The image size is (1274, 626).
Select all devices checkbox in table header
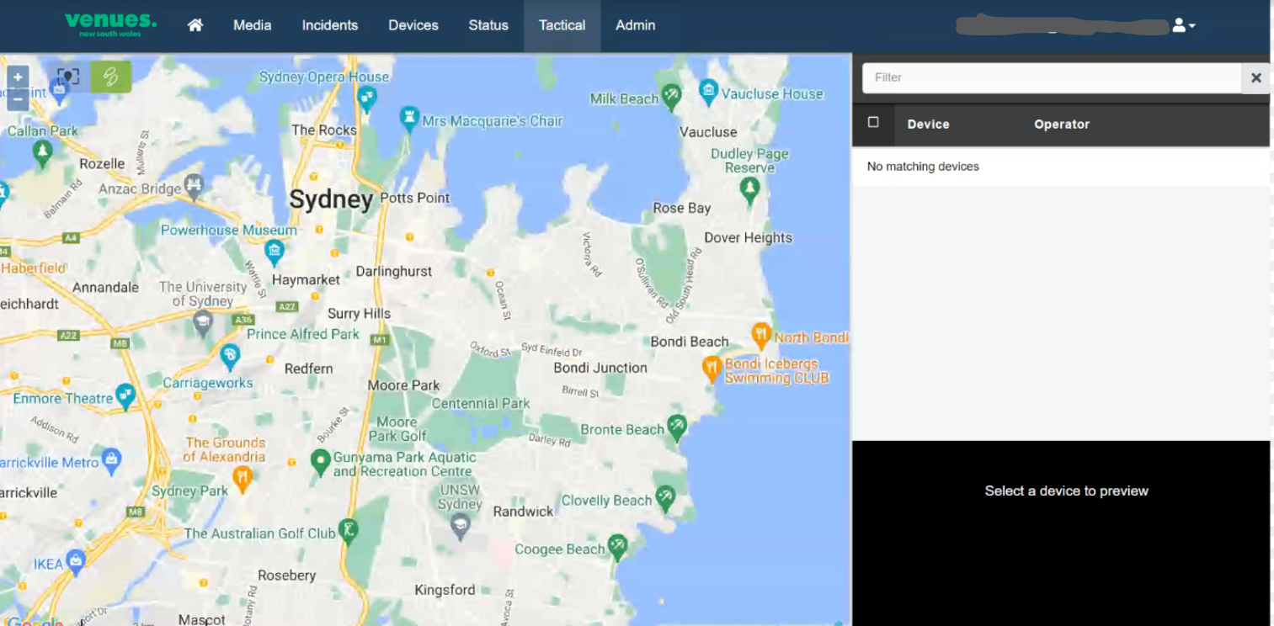click(x=873, y=123)
